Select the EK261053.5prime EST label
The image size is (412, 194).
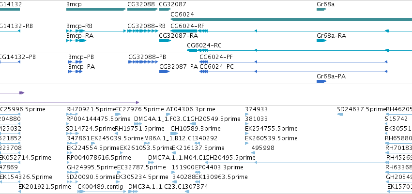(x=146, y=148)
